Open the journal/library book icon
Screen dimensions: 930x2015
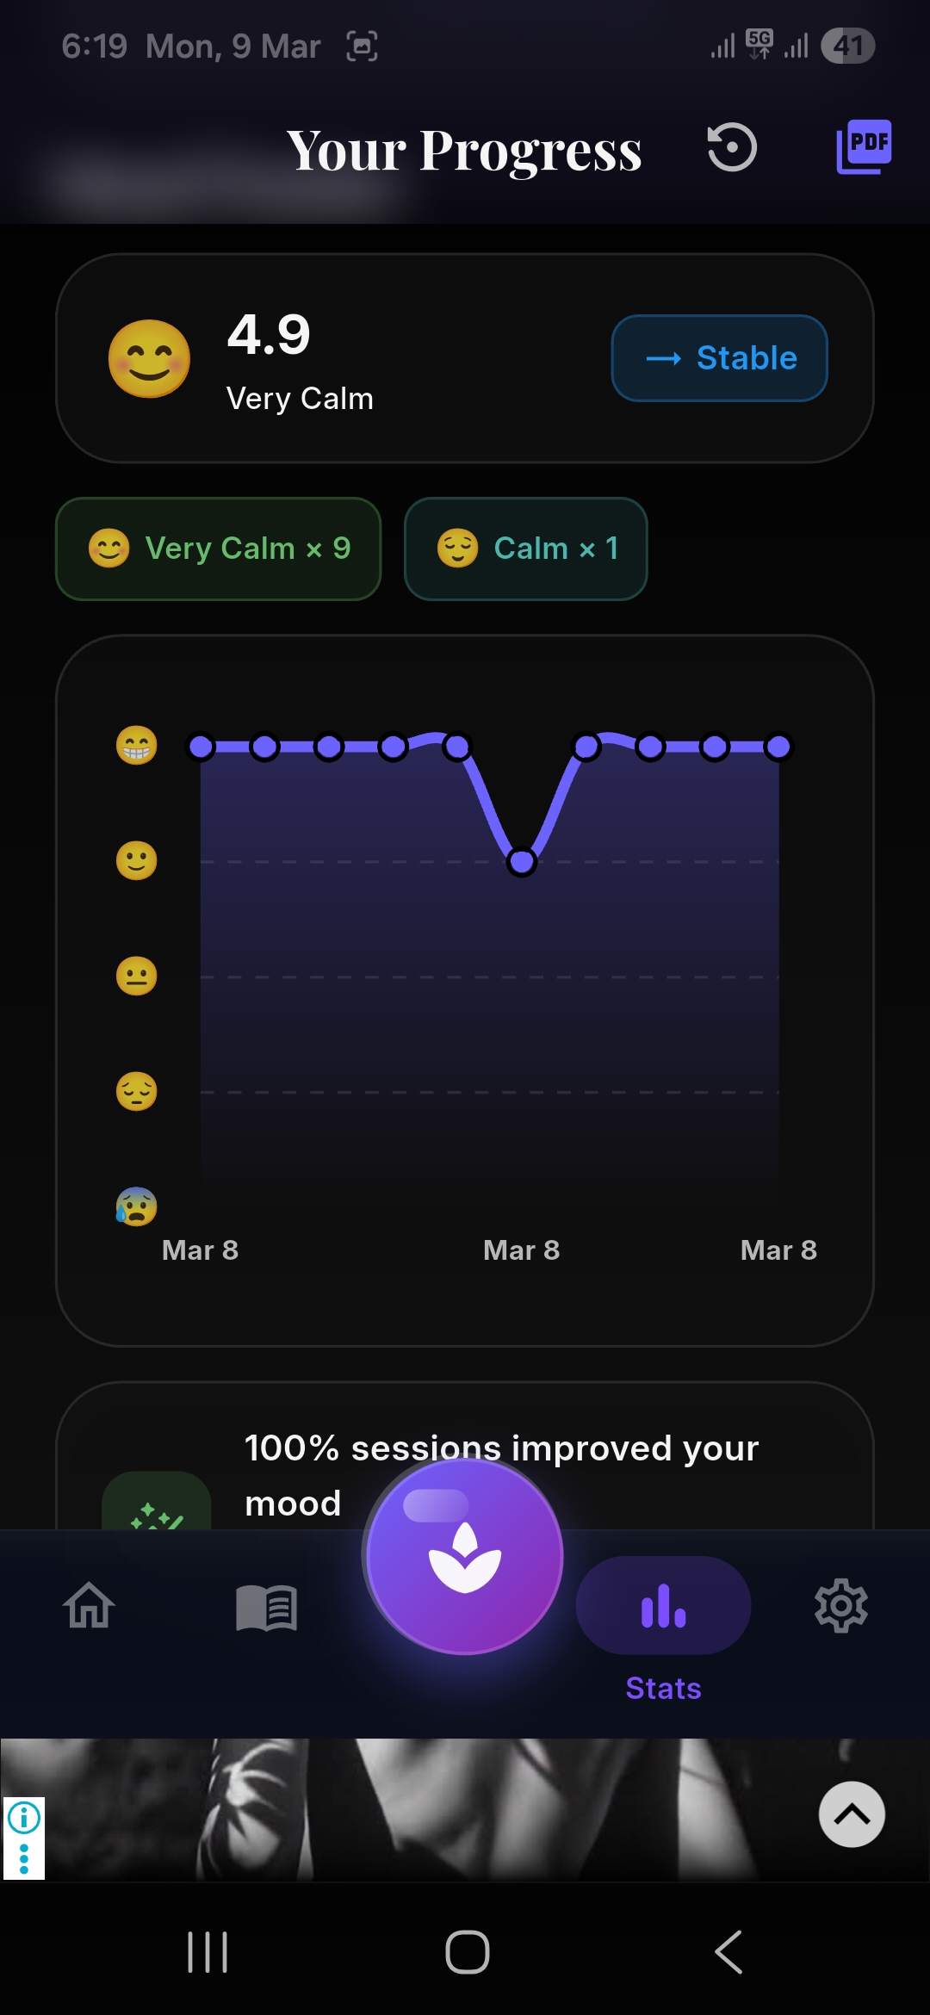coord(266,1607)
